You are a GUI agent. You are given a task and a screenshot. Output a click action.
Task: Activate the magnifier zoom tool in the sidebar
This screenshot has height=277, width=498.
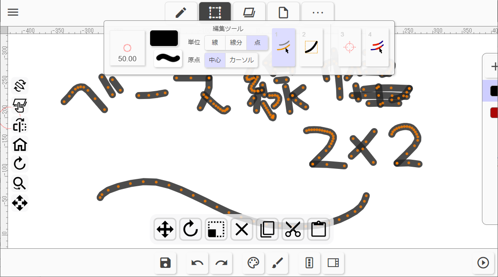(x=20, y=184)
